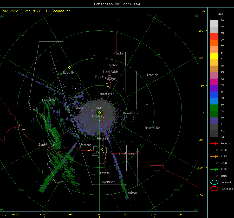The image size is (234, 218).
Task: Click the HighRiver label
Action: point(108,182)
